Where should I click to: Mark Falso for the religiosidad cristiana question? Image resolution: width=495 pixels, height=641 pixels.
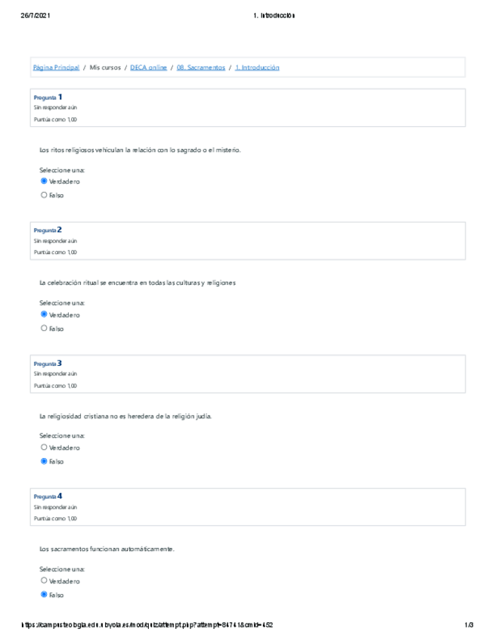click(44, 461)
